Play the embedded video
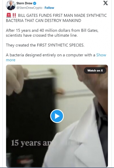Screen dimensions: 114x168 pos(57,116)
